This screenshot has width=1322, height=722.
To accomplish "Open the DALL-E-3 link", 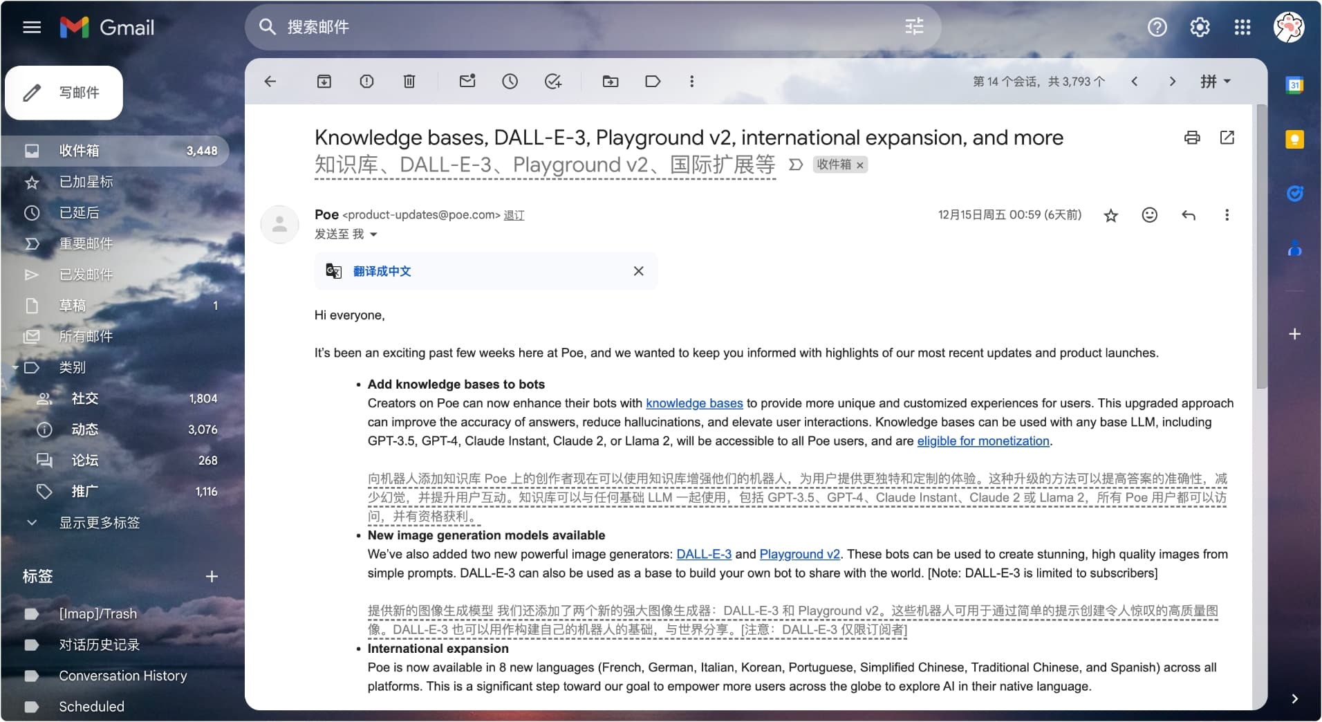I will [x=704, y=554].
